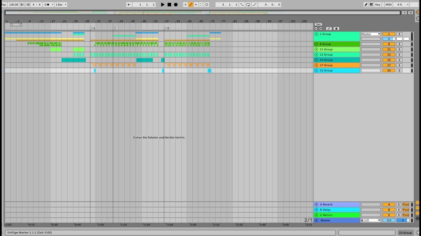The width and height of the screenshot is (421, 236).
Task: Toggle the Automation Arm icon
Action: pyautogui.click(x=191, y=5)
